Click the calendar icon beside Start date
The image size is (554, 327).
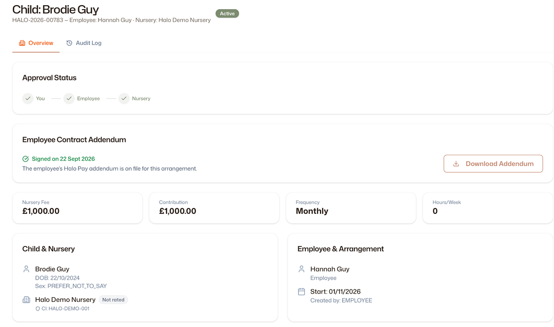[302, 292]
